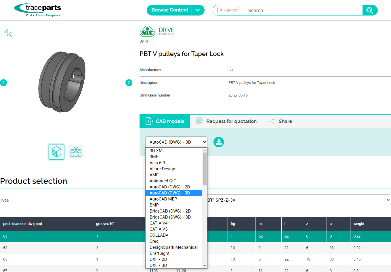Select DesignSpark Mechanical format option

pyautogui.click(x=173, y=247)
